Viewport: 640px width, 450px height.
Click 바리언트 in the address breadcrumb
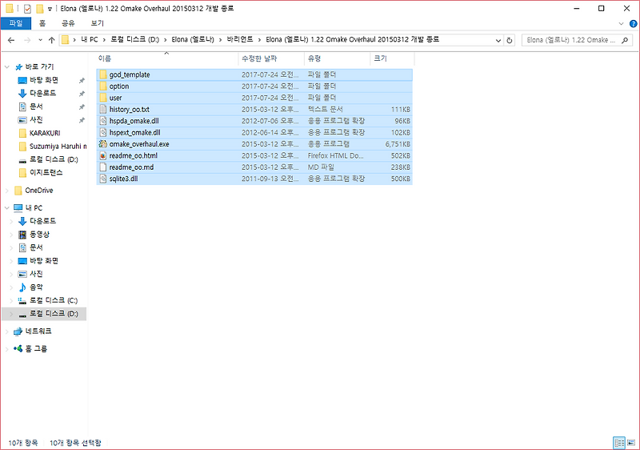[240, 39]
